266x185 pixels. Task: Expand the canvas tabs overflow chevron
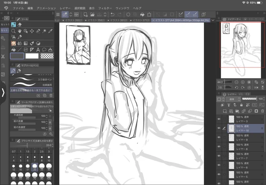coord(213,20)
